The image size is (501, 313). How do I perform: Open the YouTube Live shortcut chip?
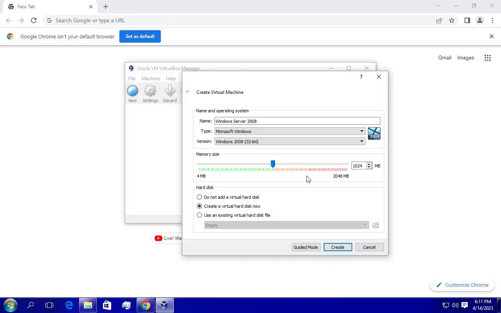tap(168, 238)
